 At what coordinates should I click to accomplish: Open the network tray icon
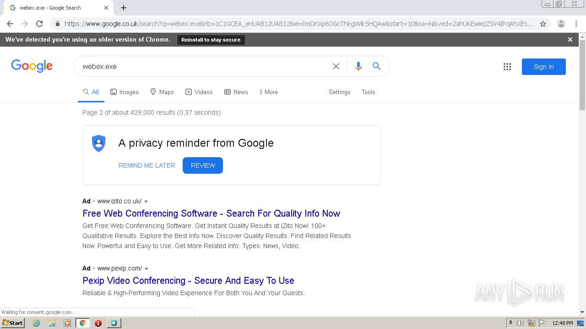(x=532, y=323)
